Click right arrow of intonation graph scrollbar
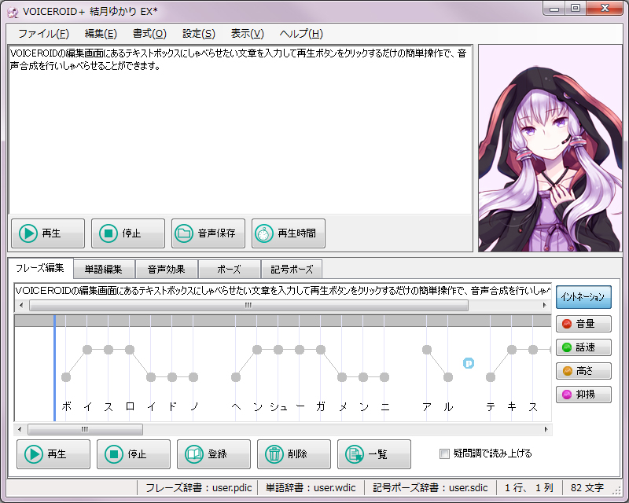This screenshot has width=629, height=503. click(x=546, y=430)
